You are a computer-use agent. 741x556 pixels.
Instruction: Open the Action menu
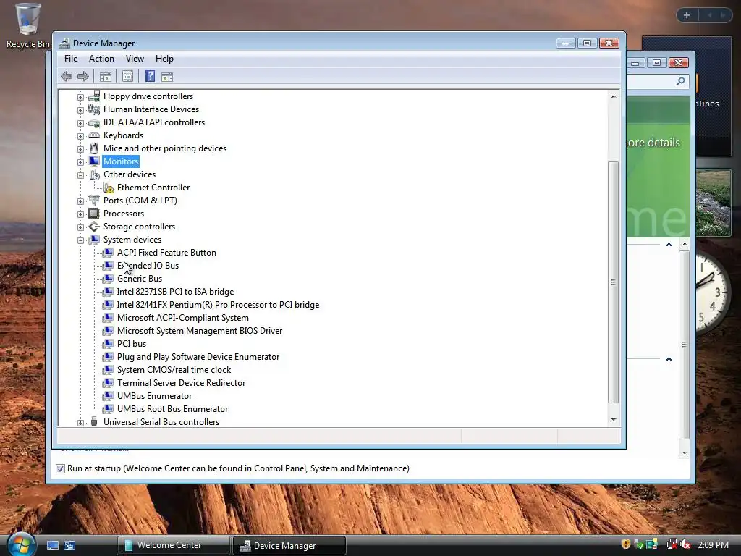click(x=101, y=59)
